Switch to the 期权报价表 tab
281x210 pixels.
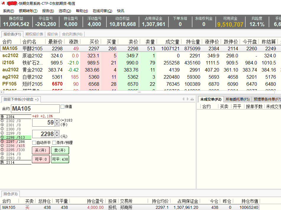(34, 34)
